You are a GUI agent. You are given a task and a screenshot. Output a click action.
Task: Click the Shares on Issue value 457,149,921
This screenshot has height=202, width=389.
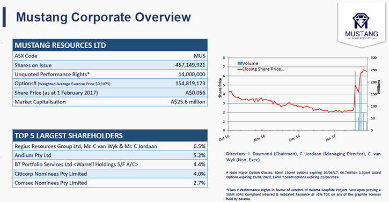190,65
